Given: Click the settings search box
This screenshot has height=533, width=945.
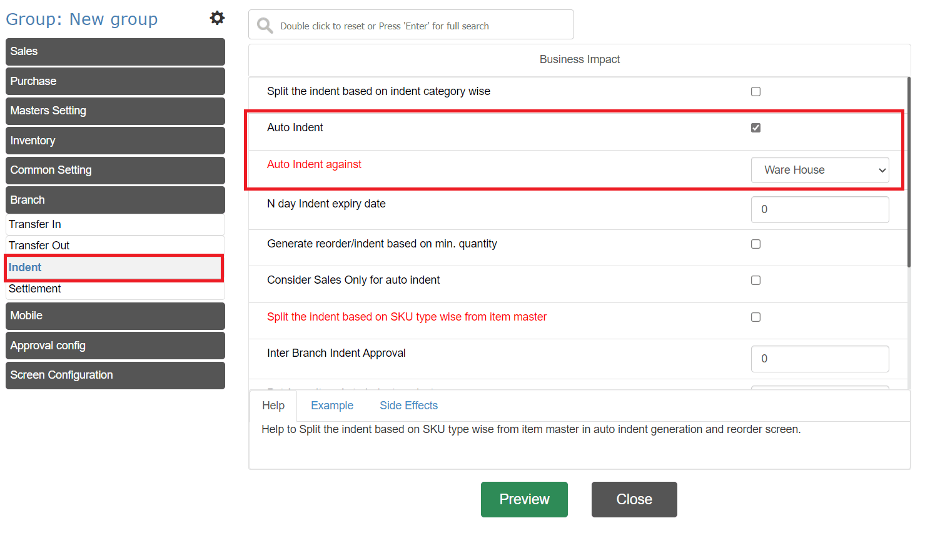Looking at the screenshot, I should pos(419,26).
